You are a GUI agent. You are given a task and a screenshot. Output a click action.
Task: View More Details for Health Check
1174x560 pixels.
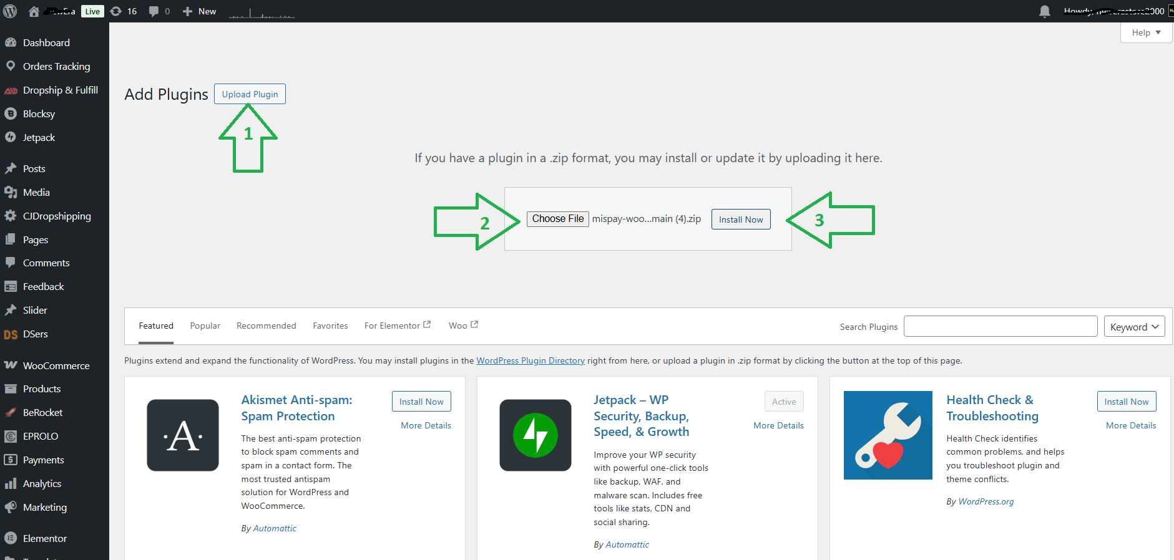tap(1131, 425)
